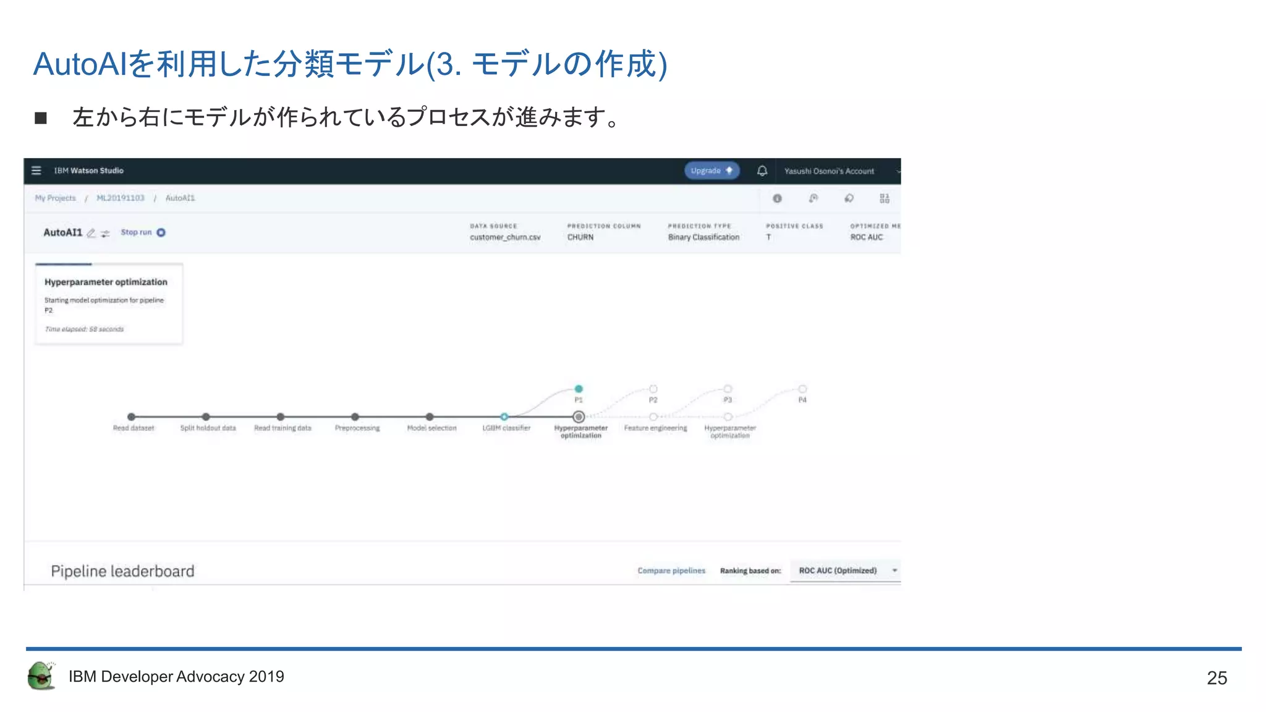Viewport: 1266px width, 712px height.
Task: Click the P1 pipeline node
Action: point(579,389)
